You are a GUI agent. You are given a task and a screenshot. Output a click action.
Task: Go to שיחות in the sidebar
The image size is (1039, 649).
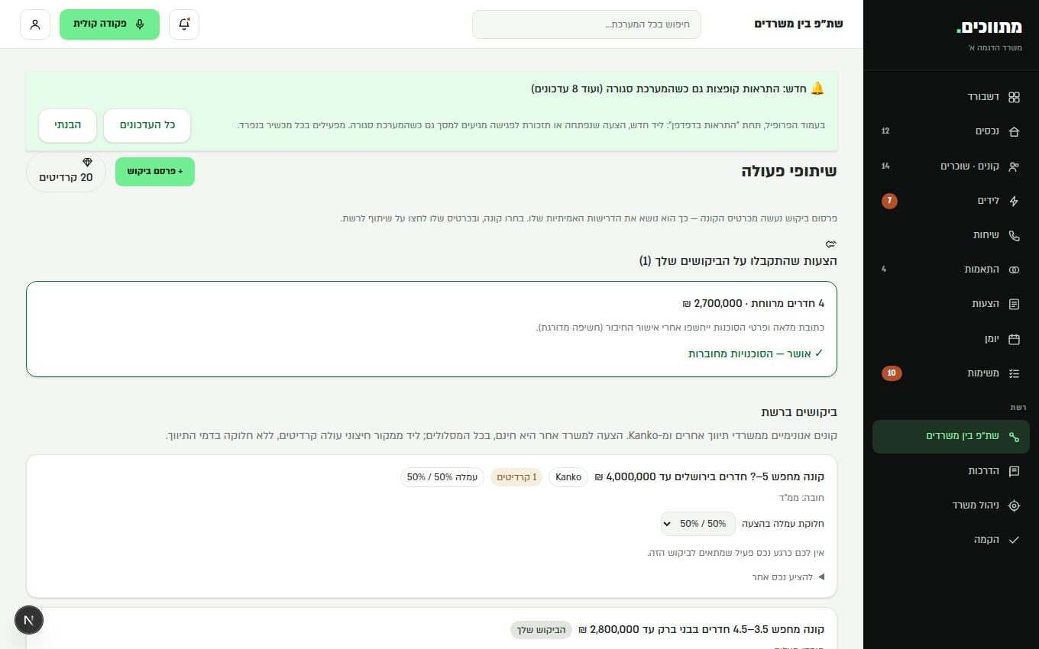[x=951, y=235]
